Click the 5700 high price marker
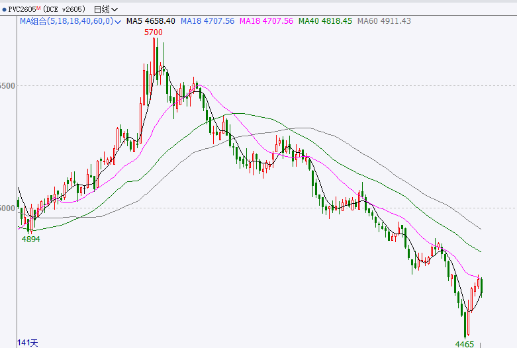 click(x=154, y=32)
